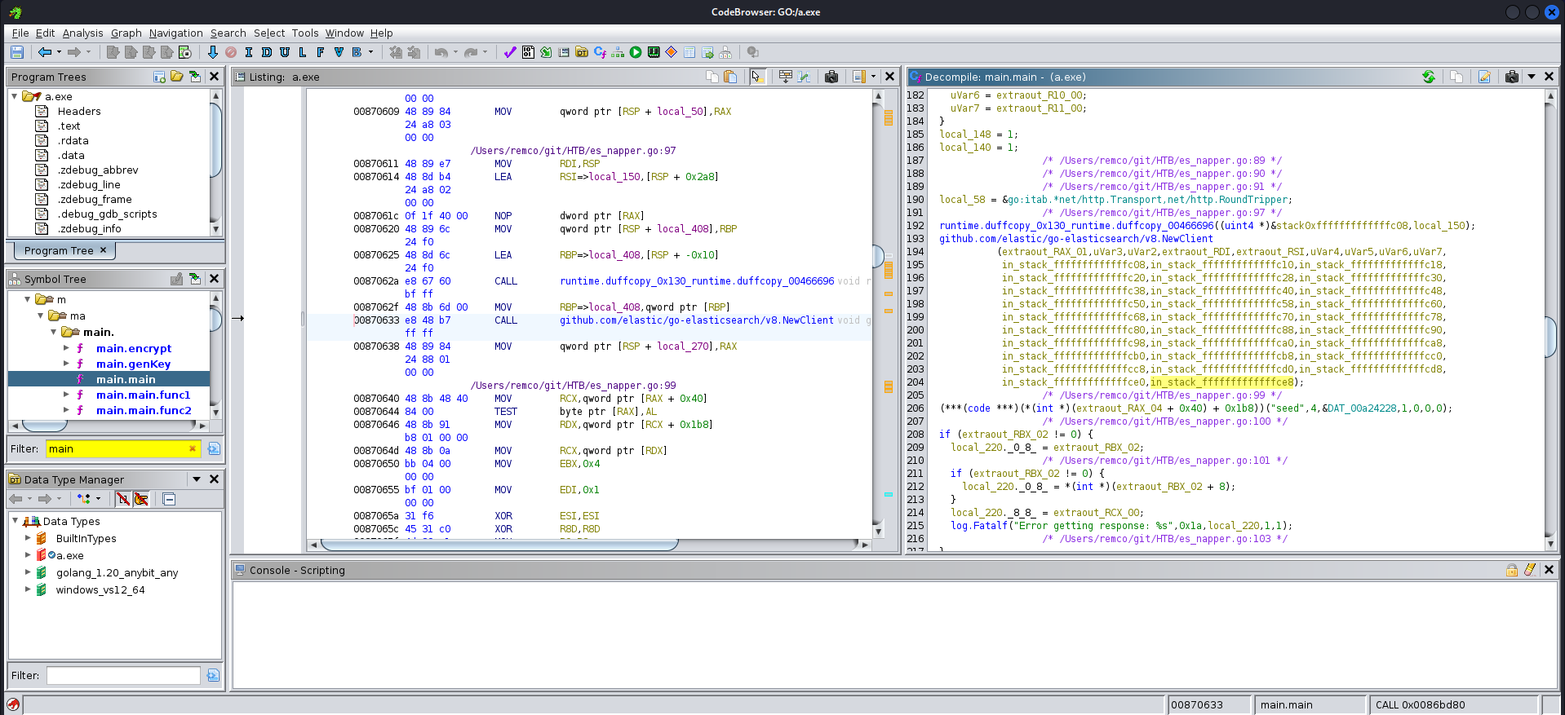
Task: Click the Save program toolbar icon
Action: [x=16, y=52]
